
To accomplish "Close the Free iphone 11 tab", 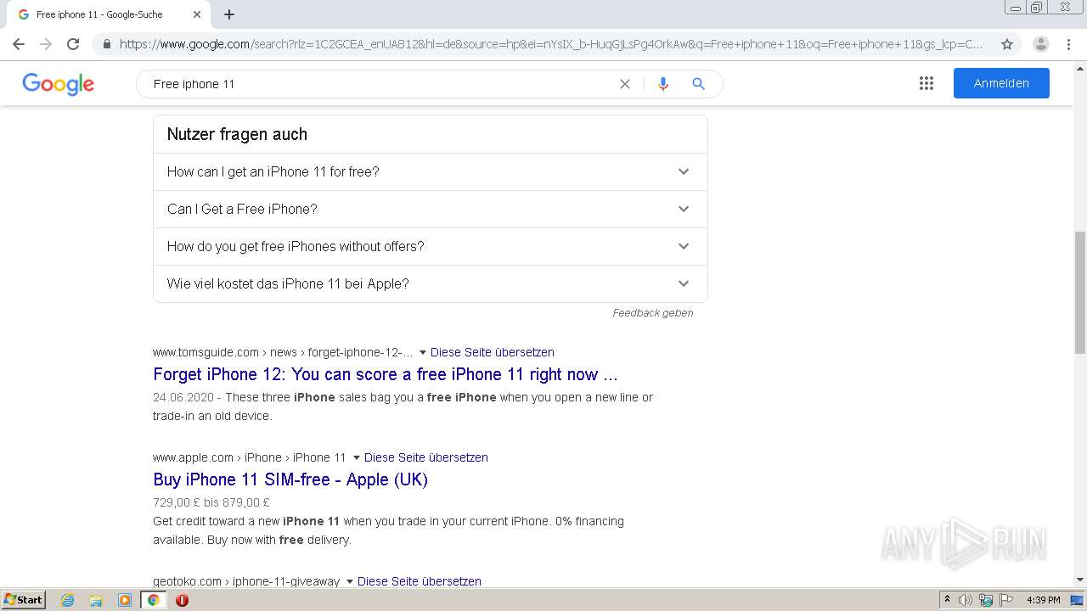I will point(197,14).
